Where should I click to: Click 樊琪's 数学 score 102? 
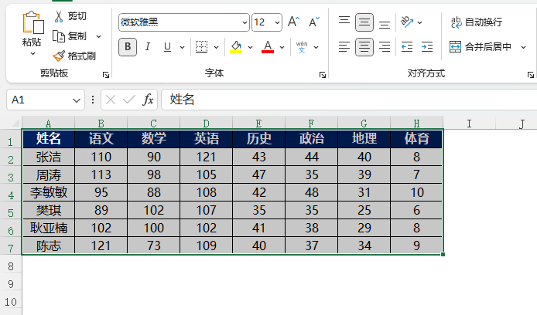click(x=154, y=210)
